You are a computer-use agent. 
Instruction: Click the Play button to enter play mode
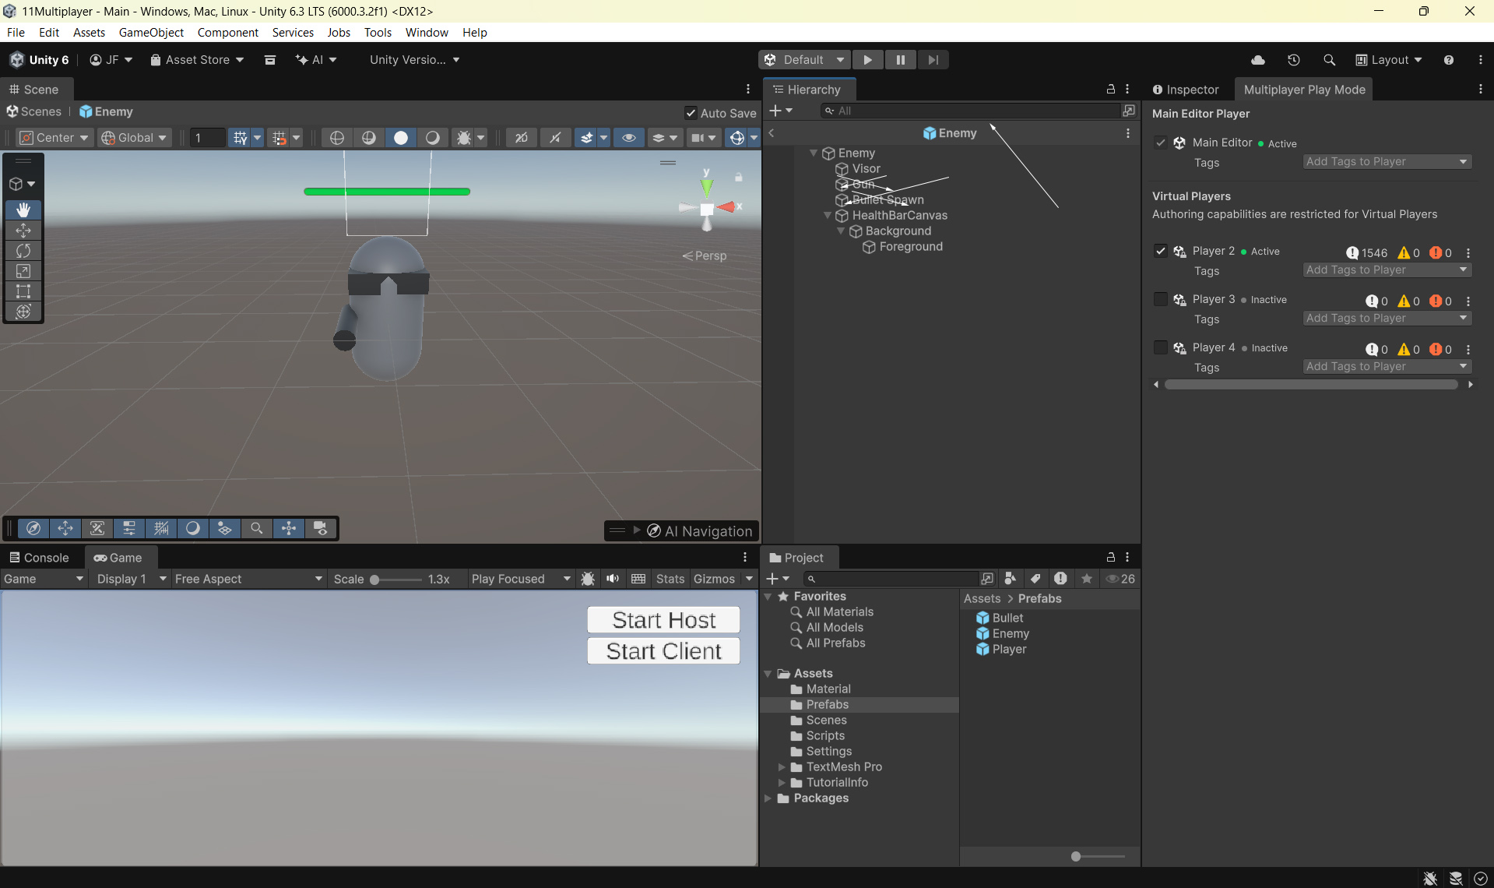coord(867,60)
